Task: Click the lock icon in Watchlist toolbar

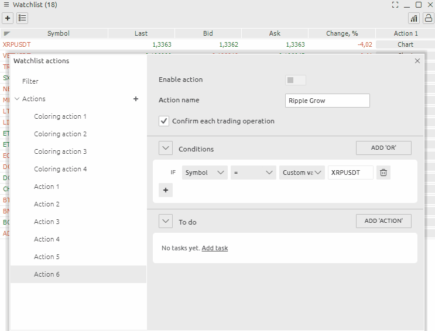Action: 428,18
